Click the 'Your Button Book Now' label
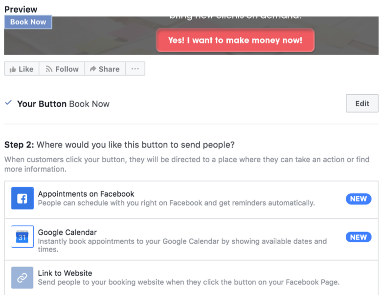The image size is (379, 295). 63,104
